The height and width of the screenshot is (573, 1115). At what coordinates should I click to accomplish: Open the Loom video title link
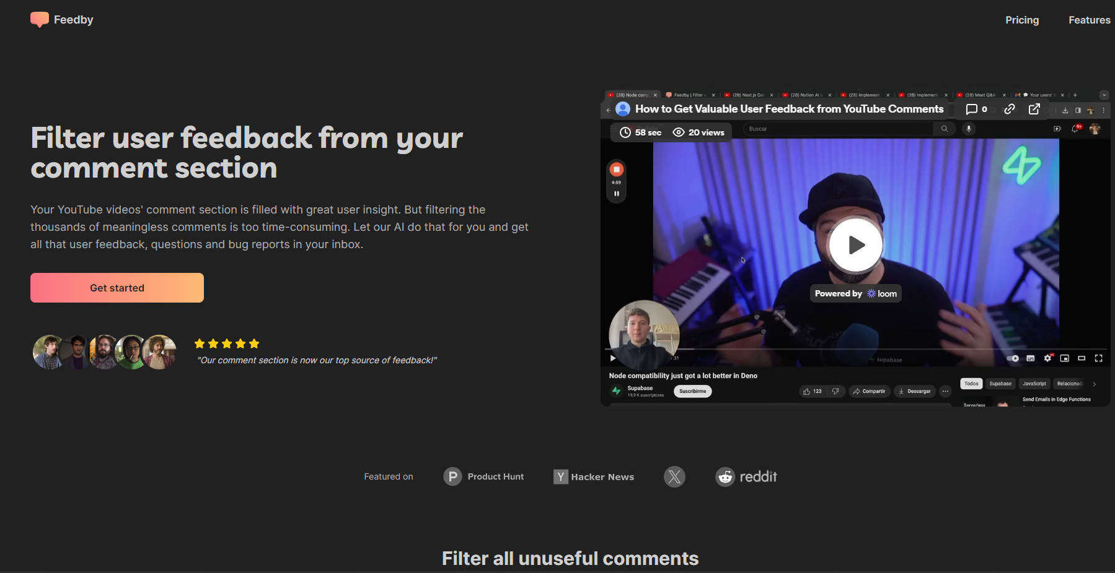pyautogui.click(x=789, y=109)
